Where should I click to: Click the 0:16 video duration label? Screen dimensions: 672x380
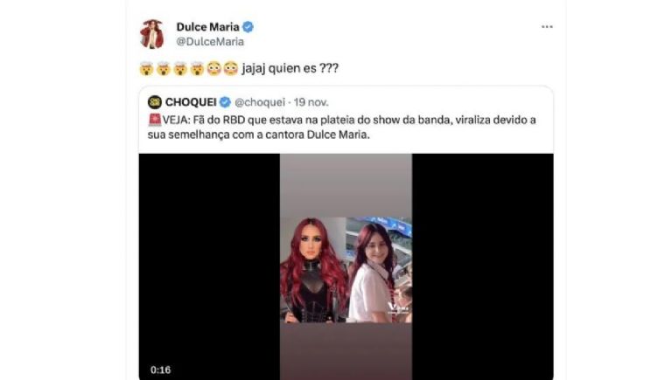point(161,370)
